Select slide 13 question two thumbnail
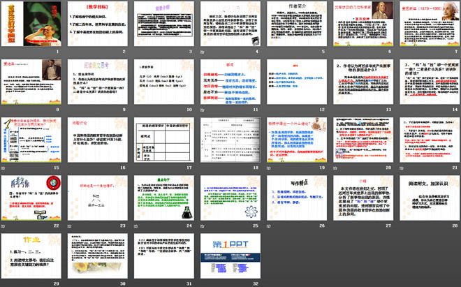 point(363,82)
